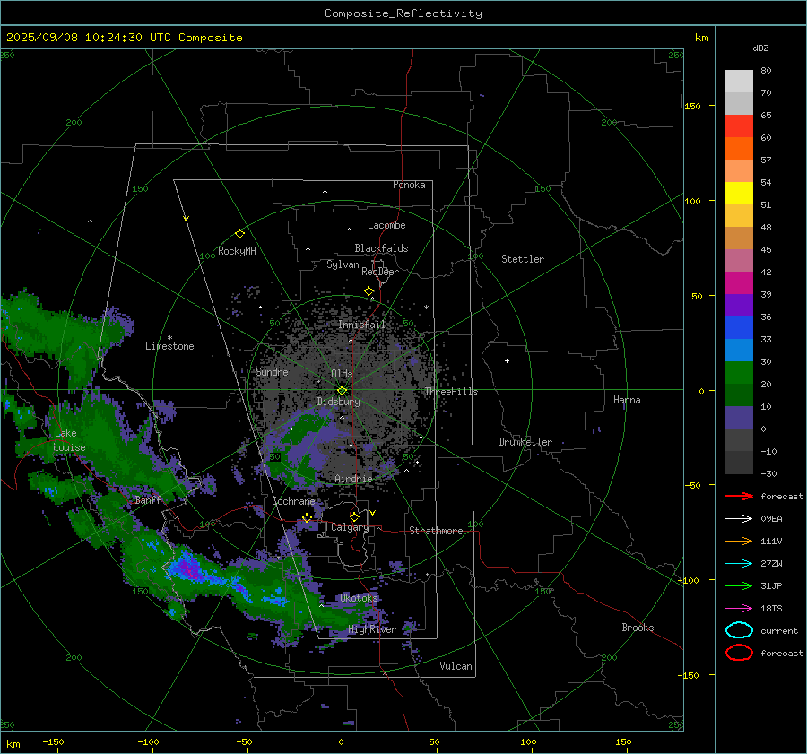This screenshot has width=807, height=754.
Task: Click the -150 tick label on bottom axis
Action: [x=53, y=741]
